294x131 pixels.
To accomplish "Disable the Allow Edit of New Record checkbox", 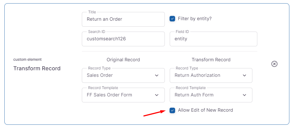I will coord(172,110).
